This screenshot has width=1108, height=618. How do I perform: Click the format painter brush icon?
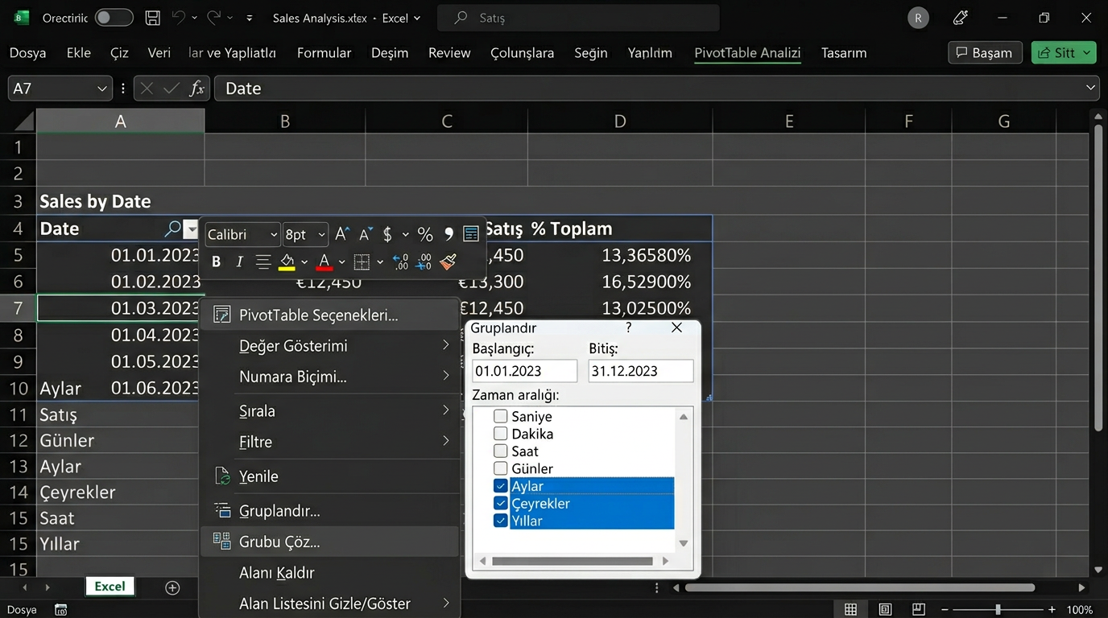[x=449, y=262]
